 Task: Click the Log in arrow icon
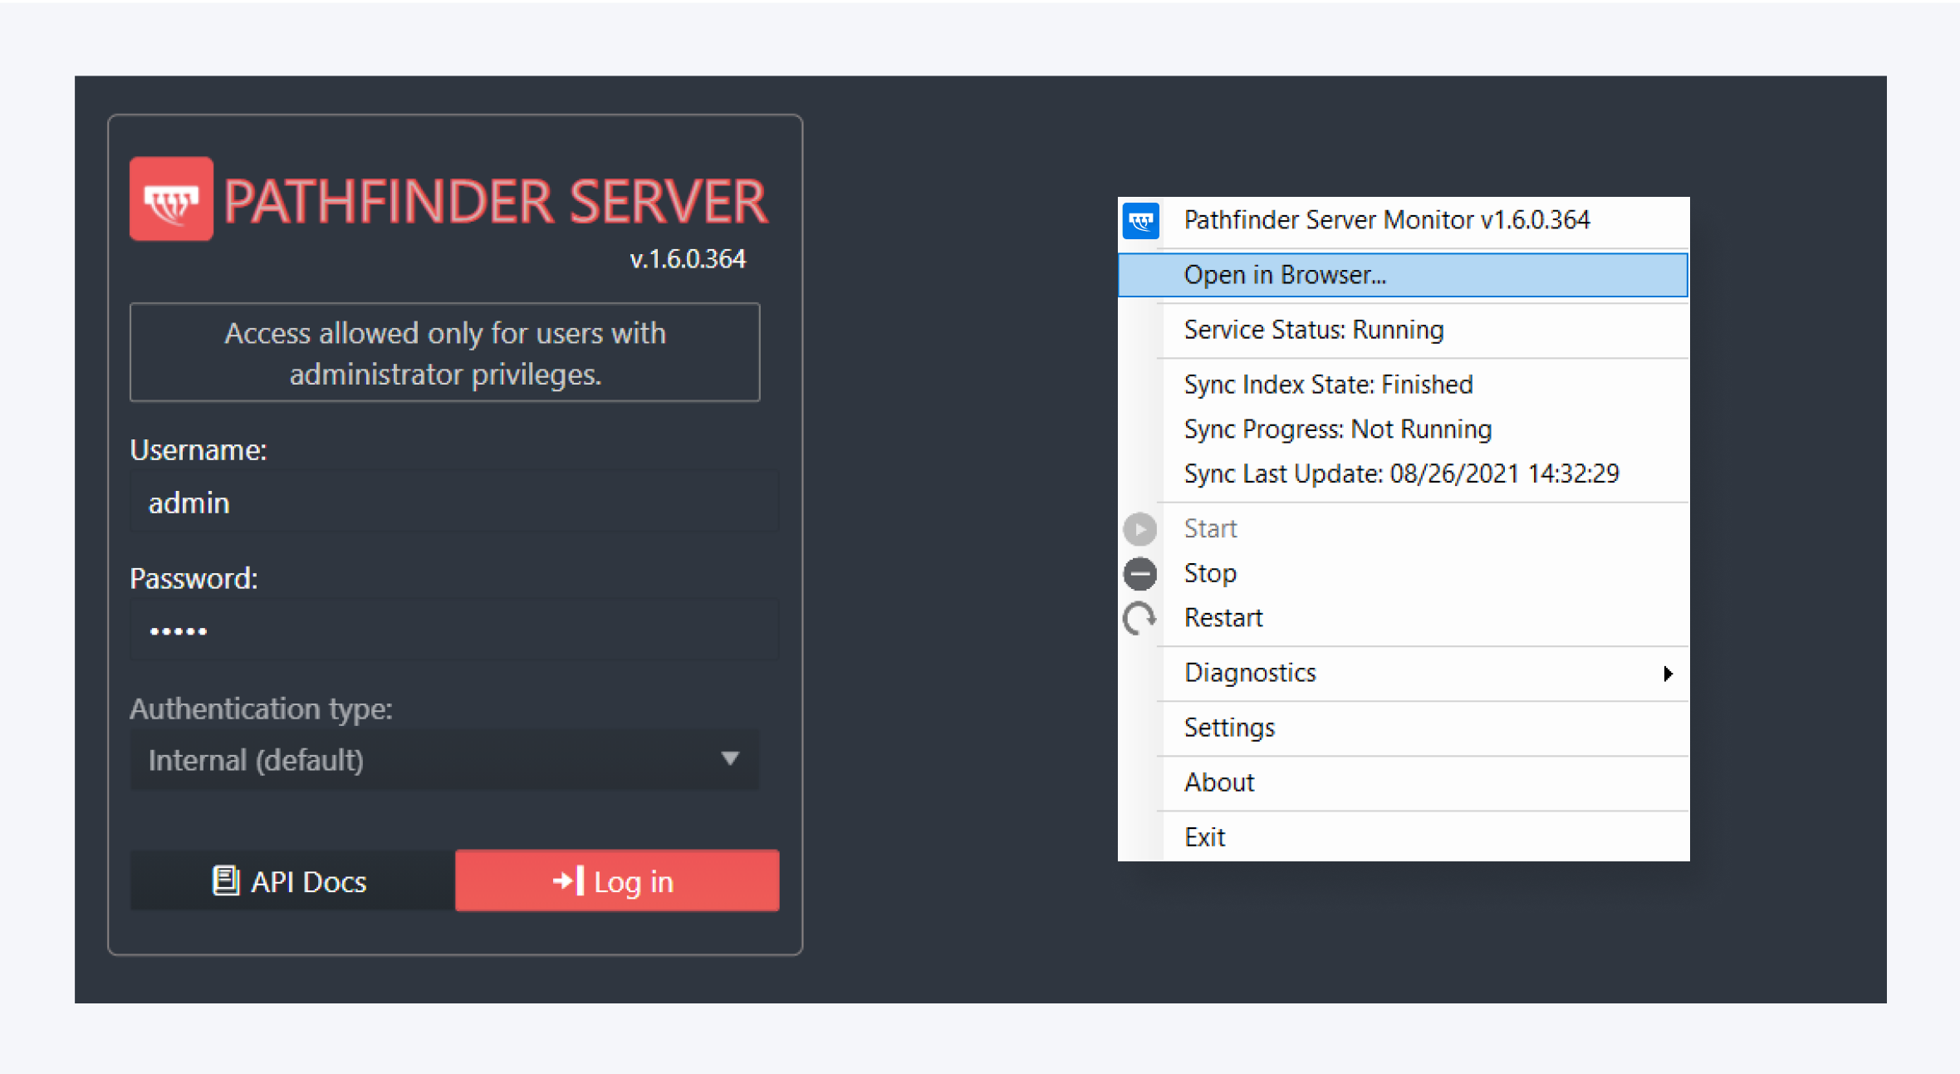[568, 880]
